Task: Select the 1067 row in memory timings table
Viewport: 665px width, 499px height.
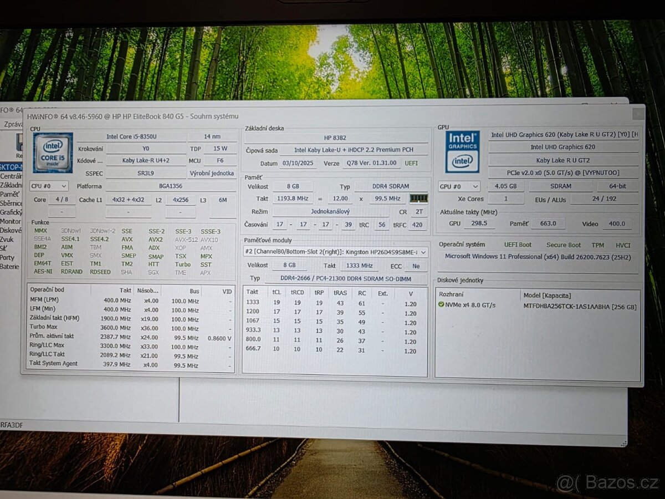Action: pos(335,322)
